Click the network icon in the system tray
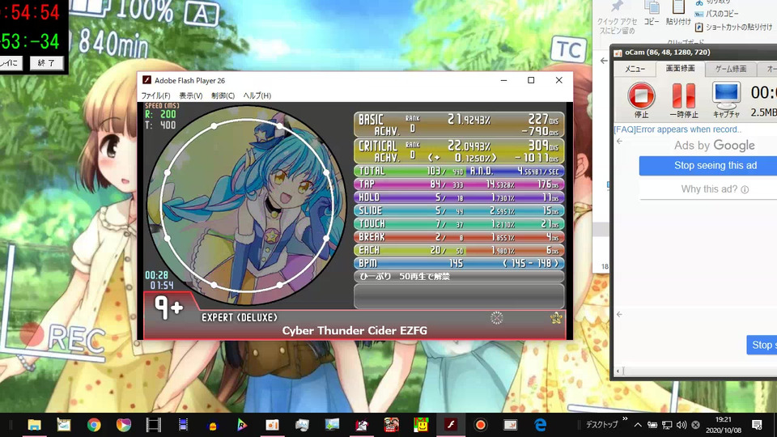This screenshot has height=437, width=777. click(667, 425)
